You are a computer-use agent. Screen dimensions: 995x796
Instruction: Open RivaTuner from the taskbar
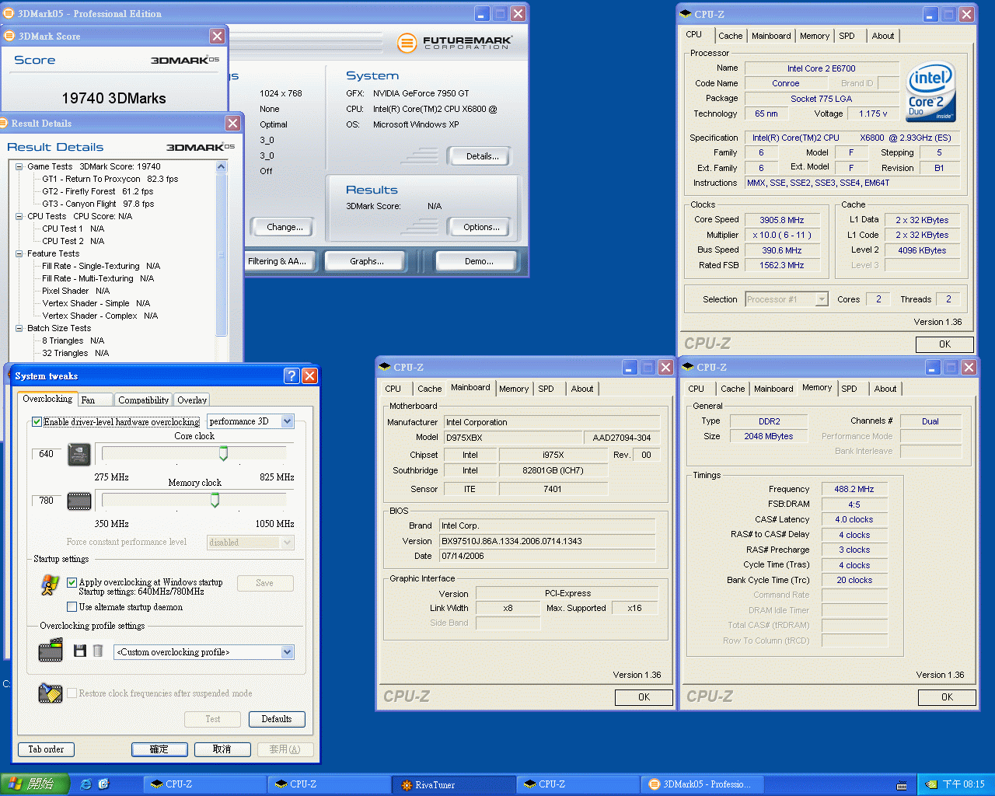click(x=454, y=784)
